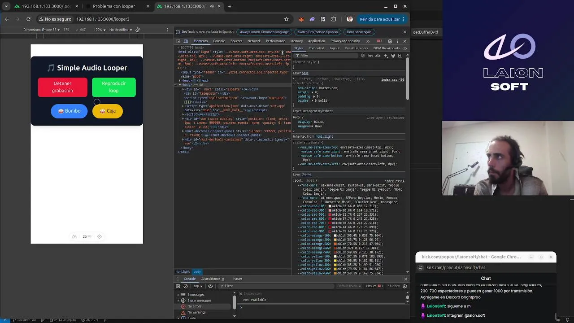Click the green Reproducir loop button

114,87
